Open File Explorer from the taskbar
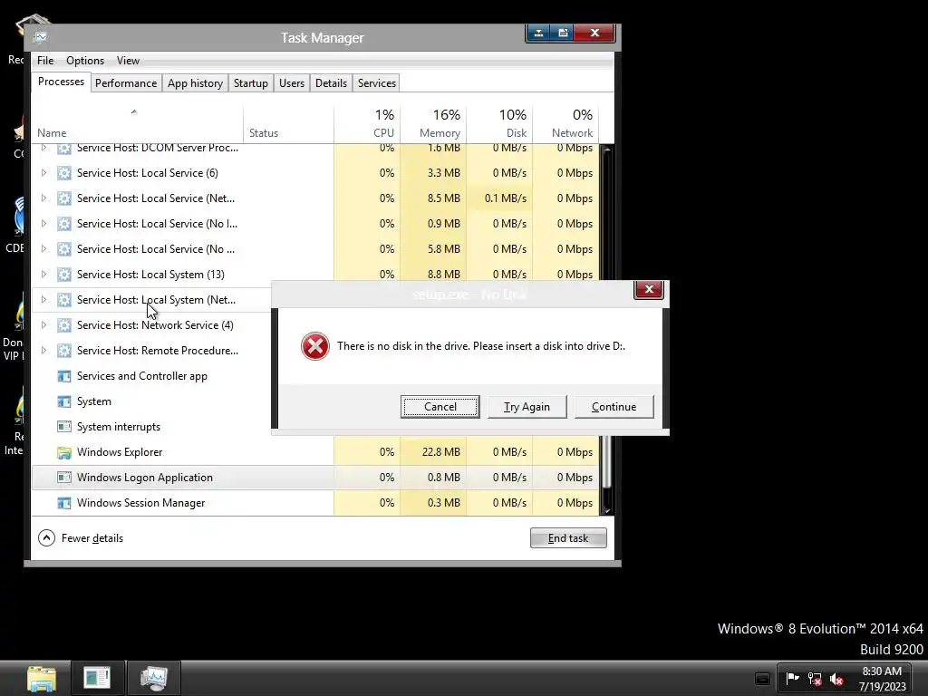 pyautogui.click(x=42, y=679)
